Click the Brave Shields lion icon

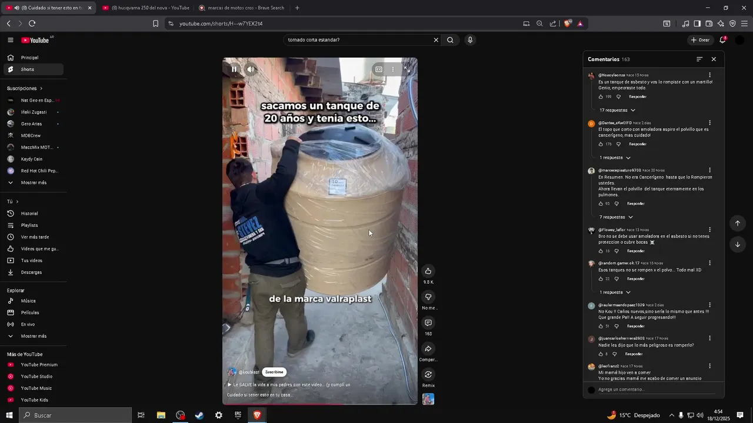pyautogui.click(x=567, y=23)
